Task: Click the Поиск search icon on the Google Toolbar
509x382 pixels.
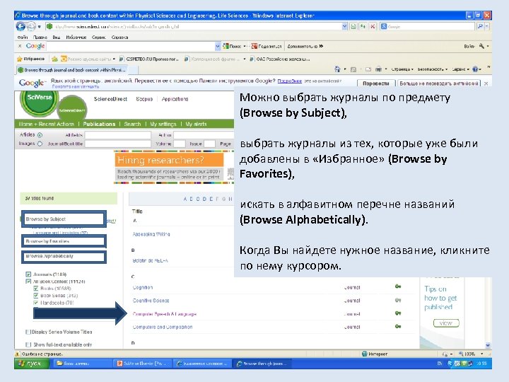Action: click(x=226, y=46)
